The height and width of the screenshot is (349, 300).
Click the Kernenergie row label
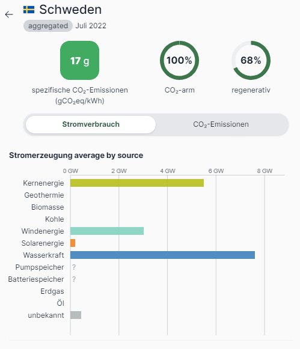[43, 183]
